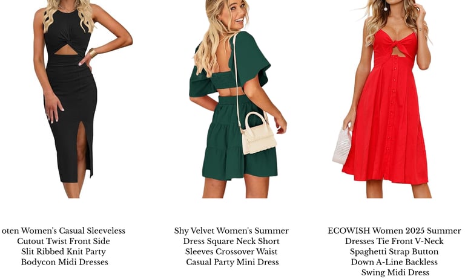Viewport: 465px width, 279px height.
Task: Click the 'Dresses Tie Front V-Neck' text line
Action: (x=394, y=241)
